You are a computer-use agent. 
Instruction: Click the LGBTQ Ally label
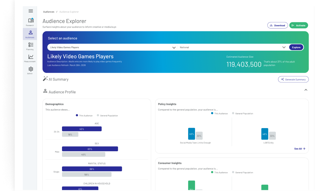click(x=268, y=143)
